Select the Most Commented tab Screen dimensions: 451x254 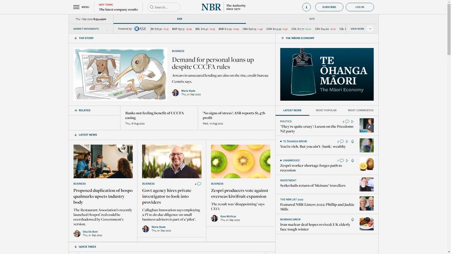tap(361, 110)
